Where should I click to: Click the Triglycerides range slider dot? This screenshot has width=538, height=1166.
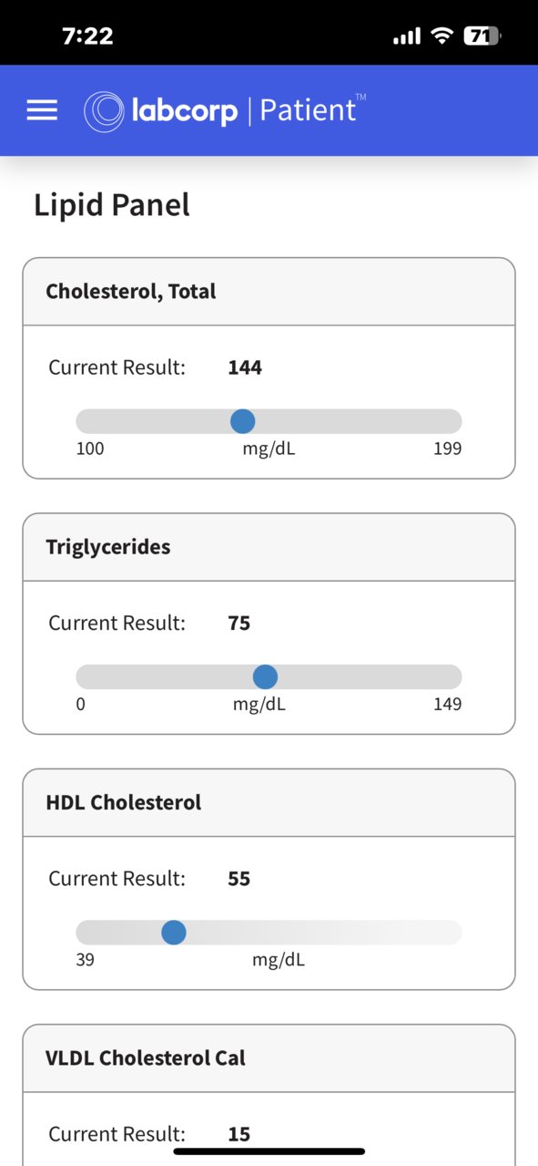(x=265, y=676)
